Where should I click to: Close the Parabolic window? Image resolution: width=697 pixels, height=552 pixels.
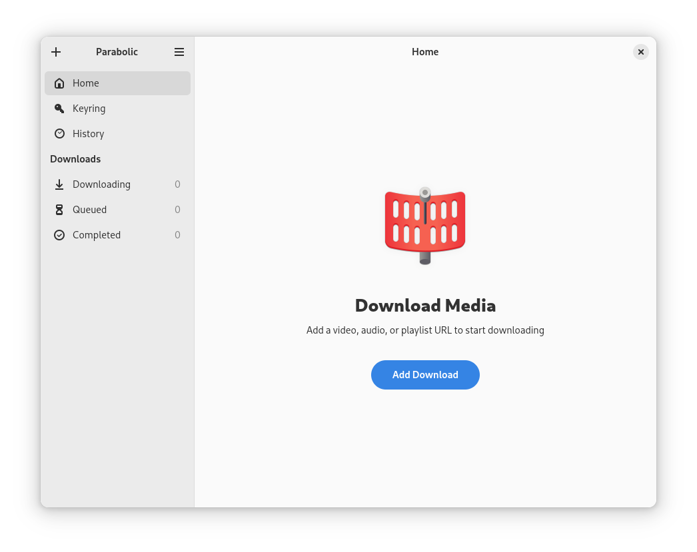pos(640,52)
